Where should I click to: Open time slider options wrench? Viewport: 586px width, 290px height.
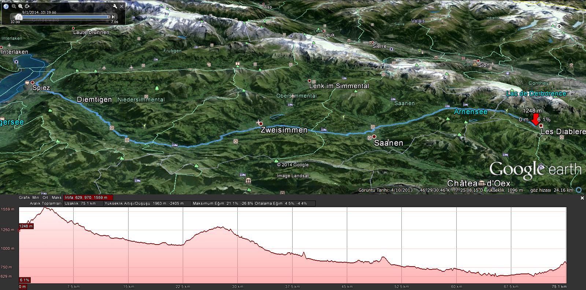pyautogui.click(x=115, y=6)
